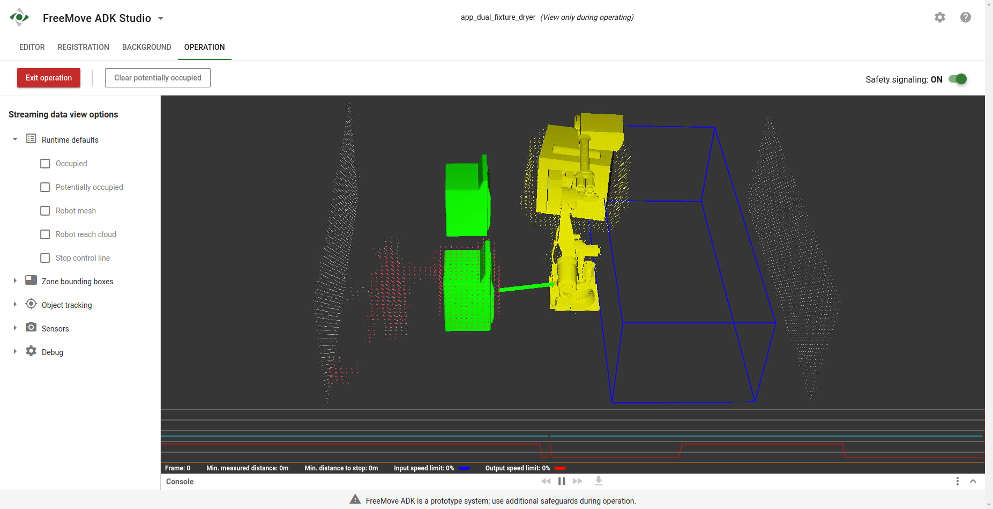
Task: Click the Zone bounding boxes icon
Action: coord(31,281)
